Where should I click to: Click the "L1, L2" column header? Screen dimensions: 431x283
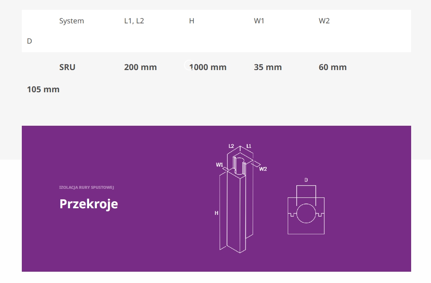point(134,21)
